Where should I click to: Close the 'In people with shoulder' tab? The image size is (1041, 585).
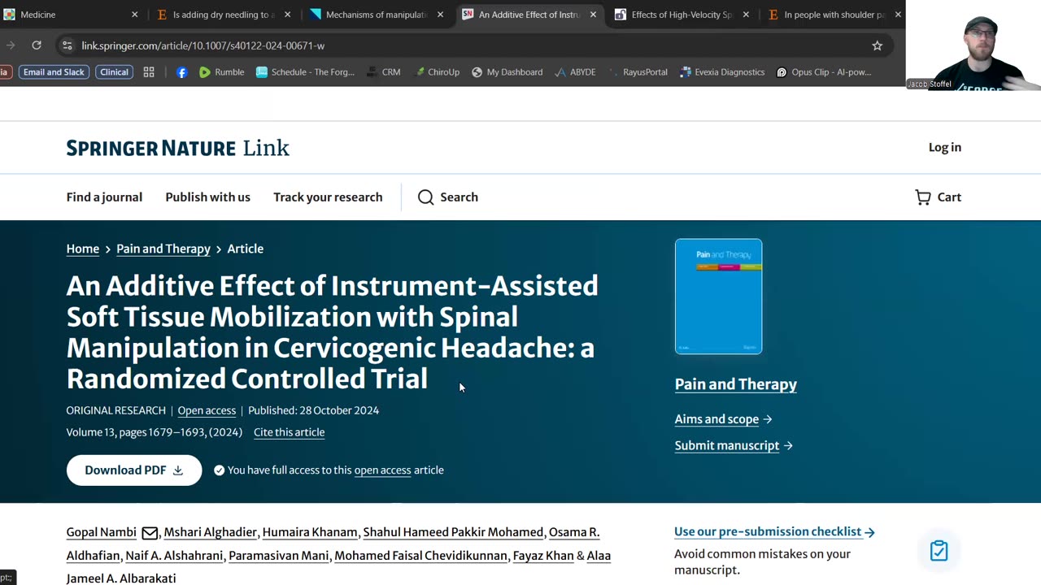coord(898,15)
